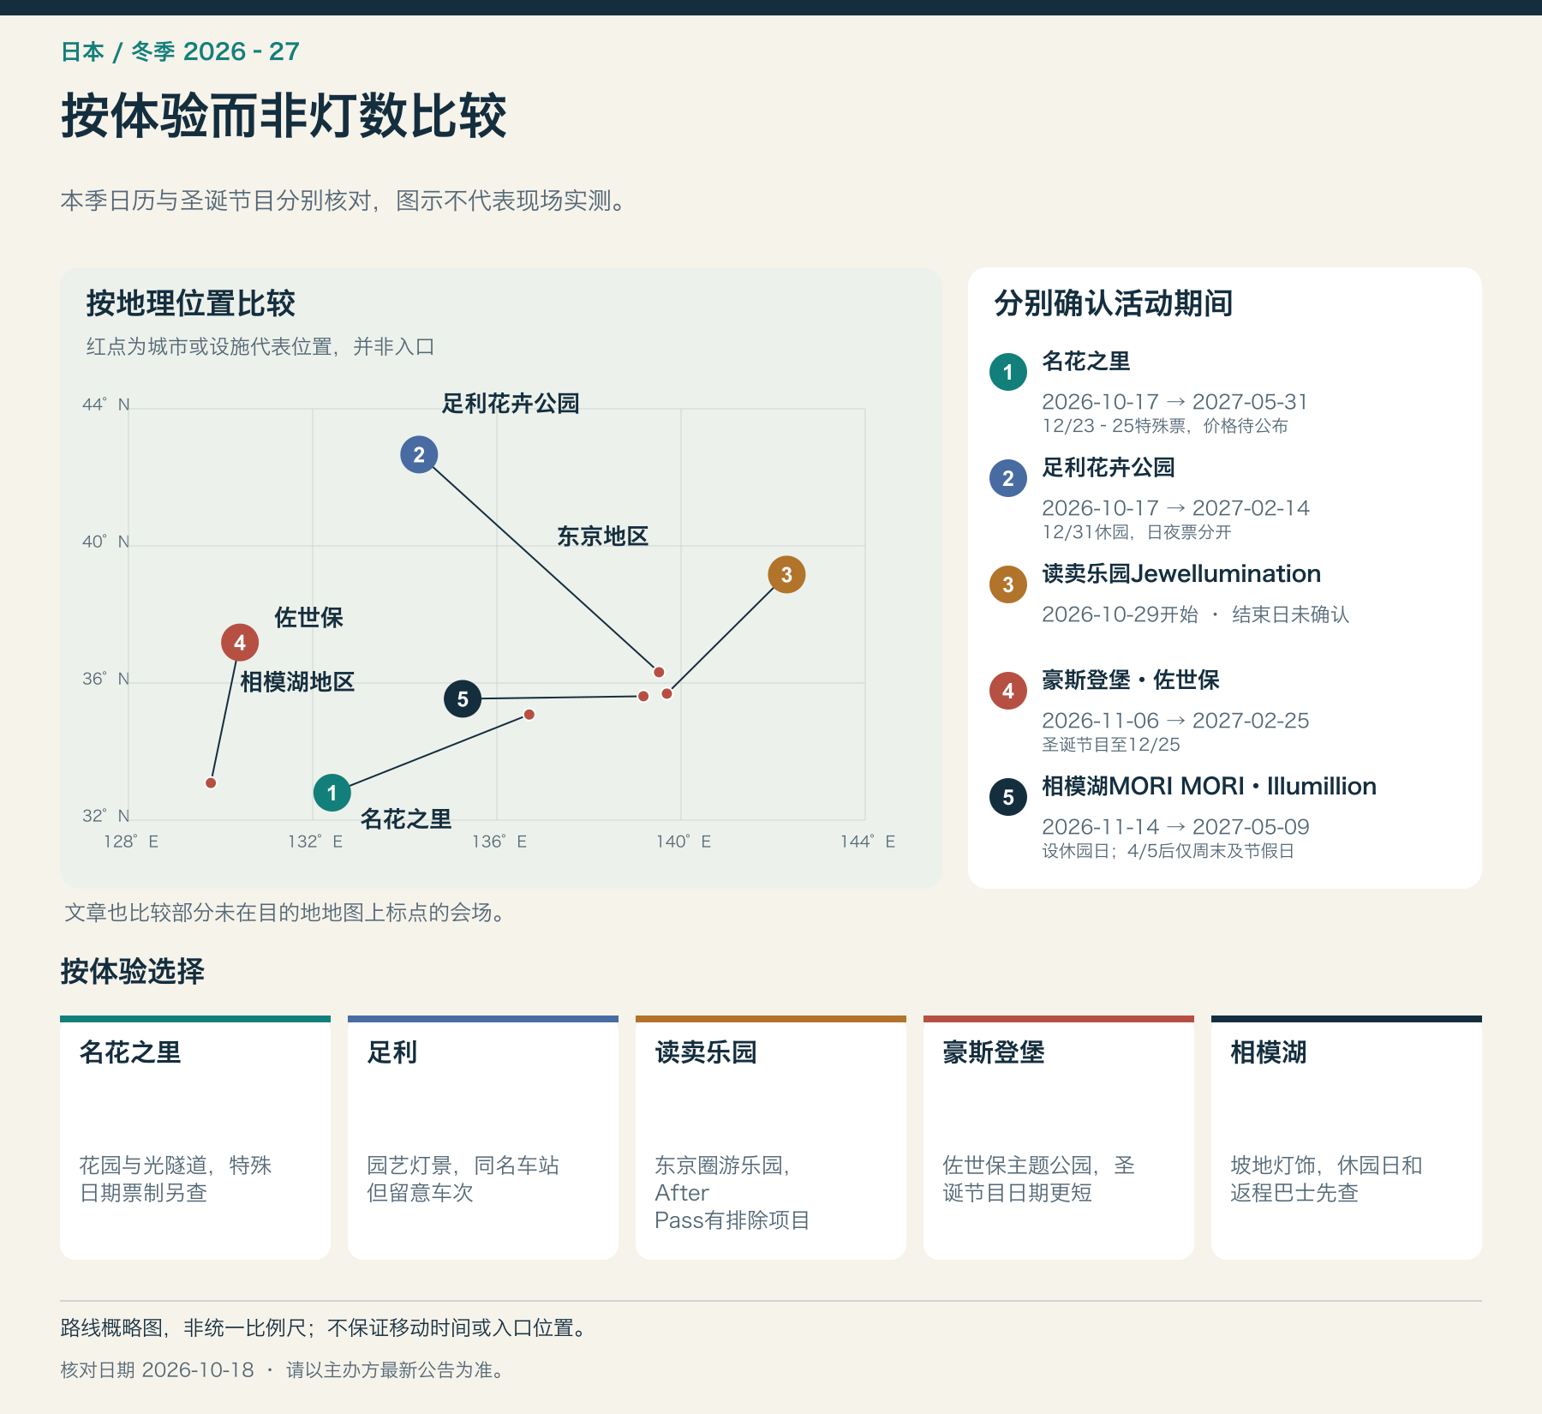Open the 读卖乐园 experience card
This screenshot has height=1414, width=1542.
(x=771, y=1137)
